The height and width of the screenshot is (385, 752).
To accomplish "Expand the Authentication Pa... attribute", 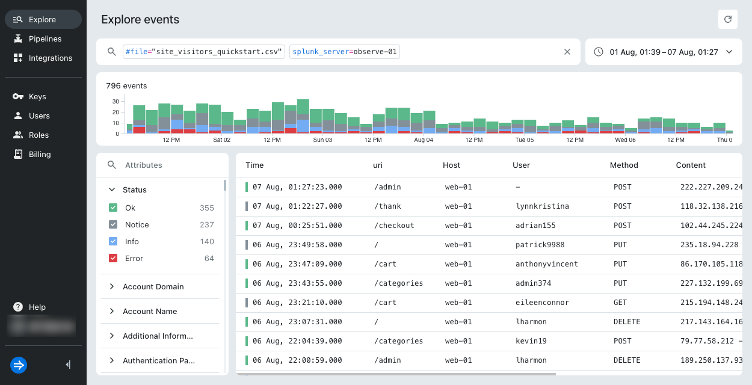I will click(x=112, y=361).
